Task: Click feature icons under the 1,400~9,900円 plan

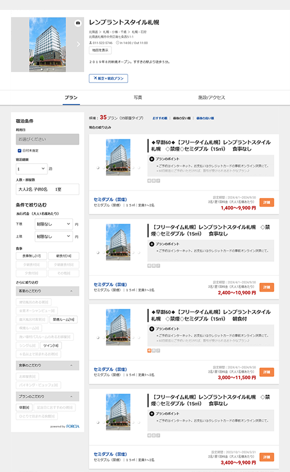Action: (154, 181)
